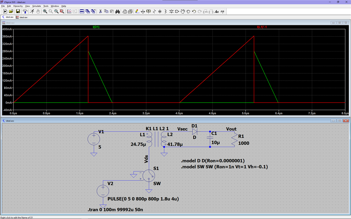Save the schematic with the floppy disk icon
This screenshot has width=351, height=219.
[18, 12]
